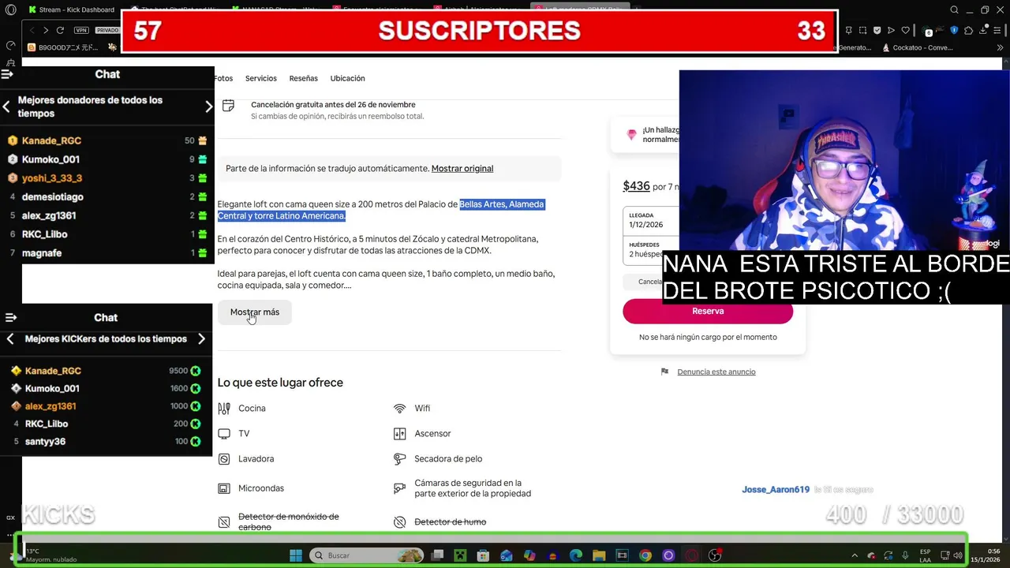
Task: Click the Ascensor amenity icon
Action: tap(399, 433)
